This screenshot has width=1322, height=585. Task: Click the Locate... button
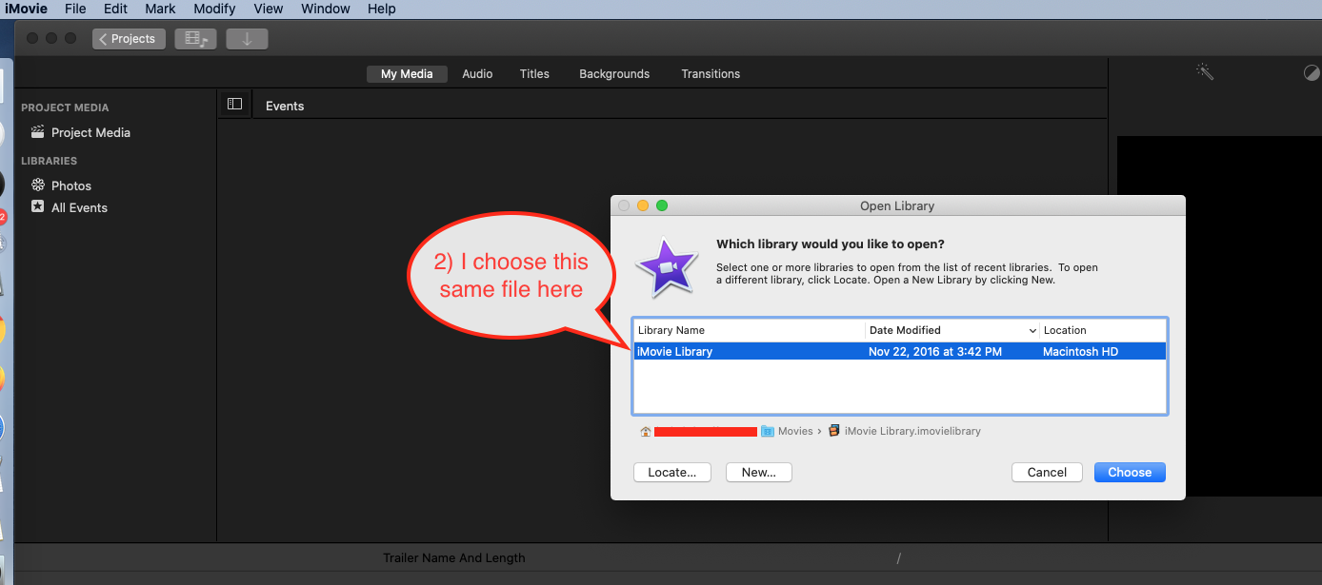point(672,473)
